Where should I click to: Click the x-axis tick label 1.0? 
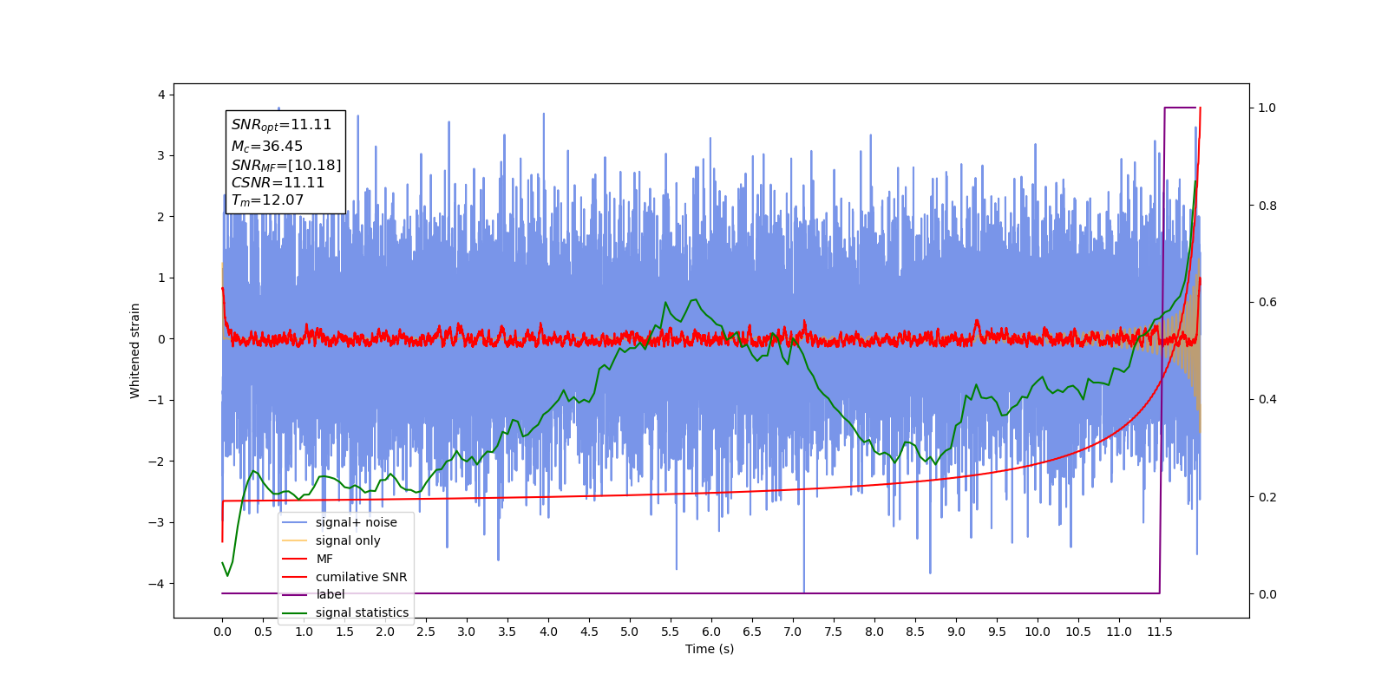tap(304, 632)
